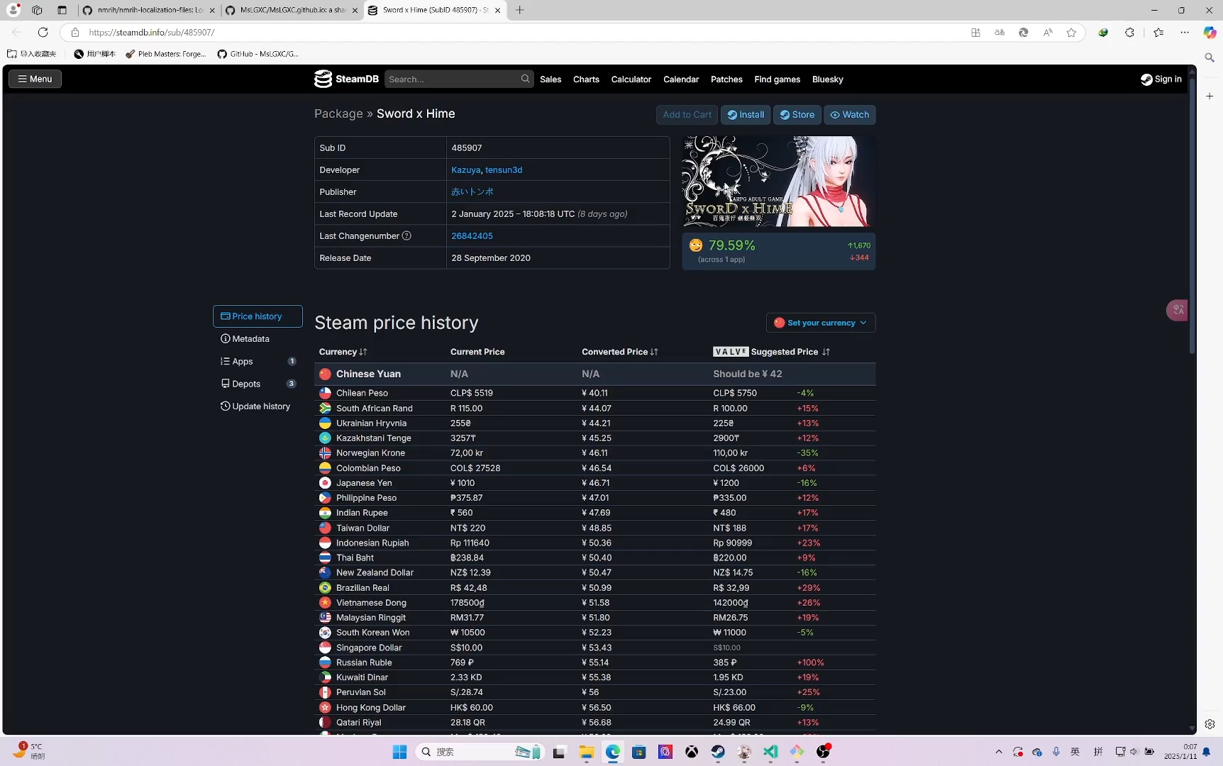Open the GitHub - MsLGXC bookmark

click(258, 54)
